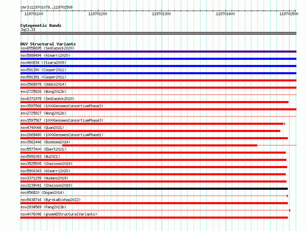
Task: Select the red nsv5900343 variant bar
Action: [x=153, y=174]
